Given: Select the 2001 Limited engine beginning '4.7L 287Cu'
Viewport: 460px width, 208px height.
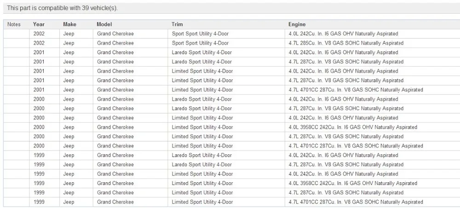Looking at the screenshot, I should (346, 80).
